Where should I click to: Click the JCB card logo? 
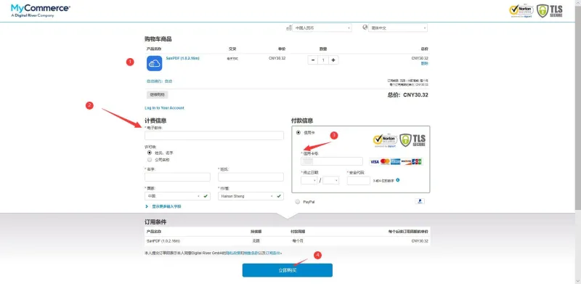416,162
